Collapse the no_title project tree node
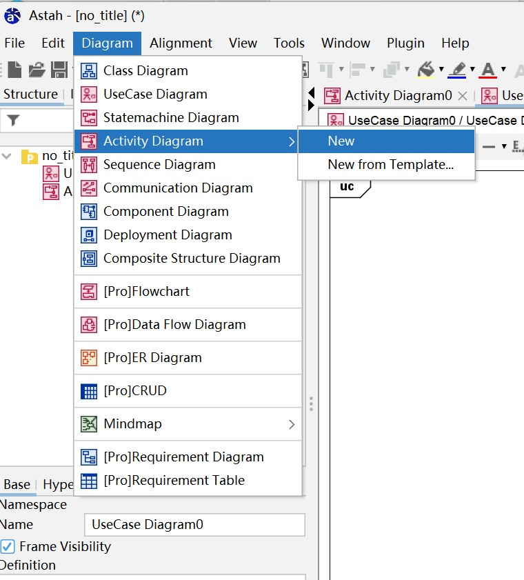The width and height of the screenshot is (524, 580). coord(7,156)
